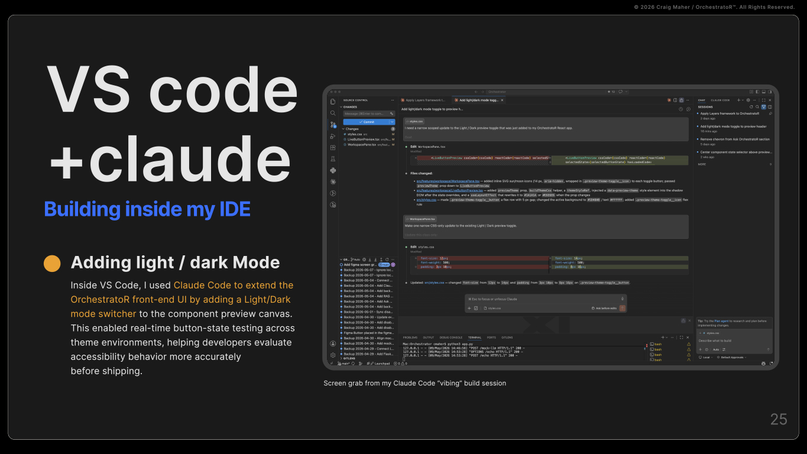Open Source Control more actions ellipsis
Viewport: 807px width, 454px height.
click(393, 100)
